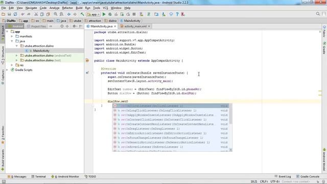327x184 pixels.
Task: Open the Help question mark icon
Action: click(177, 14)
